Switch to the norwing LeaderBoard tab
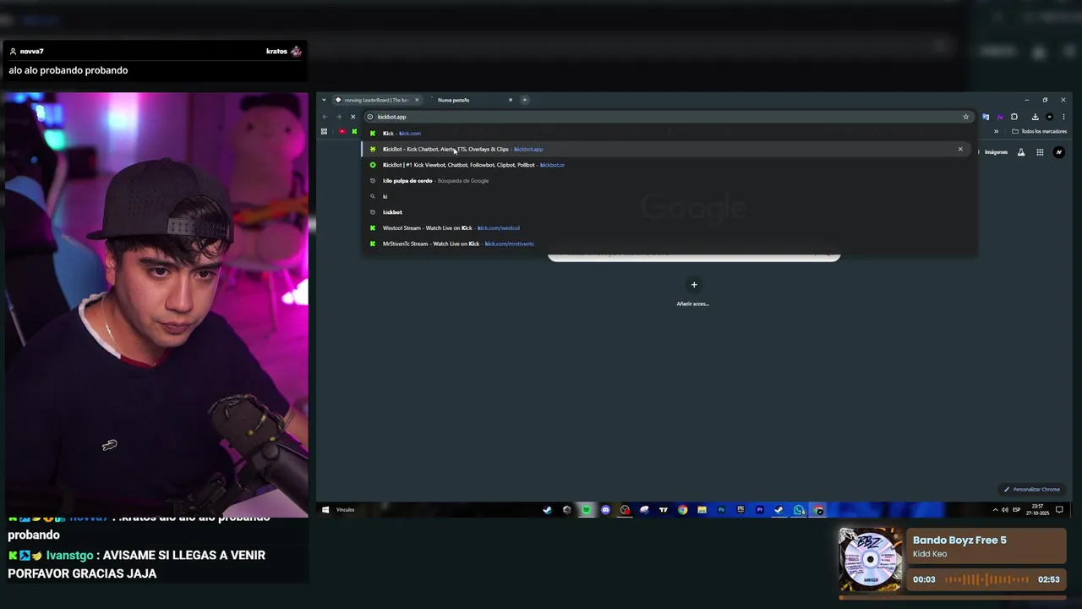This screenshot has width=1082, height=609. 377,100
